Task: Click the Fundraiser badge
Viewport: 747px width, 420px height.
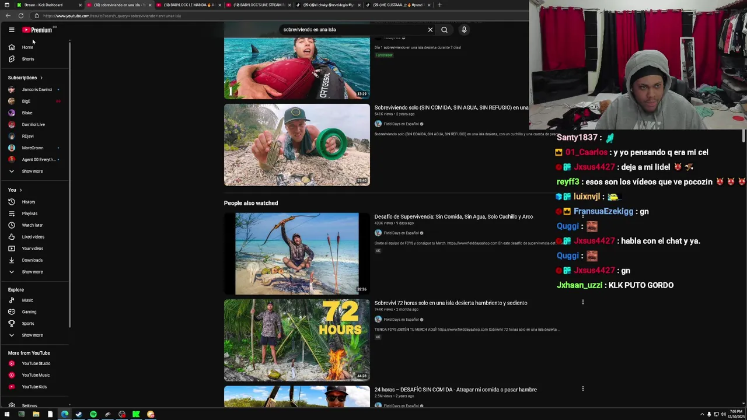Action: pos(384,55)
